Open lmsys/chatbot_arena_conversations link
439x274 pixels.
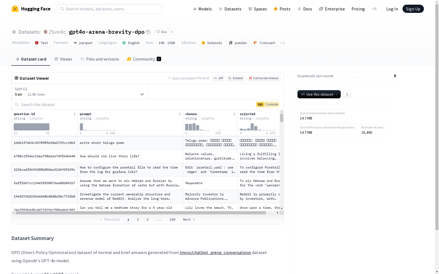pos(215,253)
